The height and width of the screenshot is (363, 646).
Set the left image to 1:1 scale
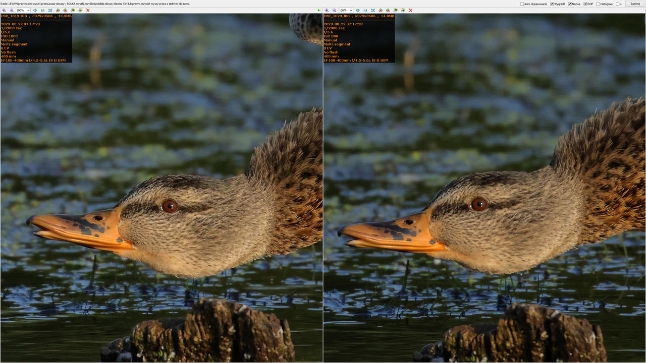[42, 10]
